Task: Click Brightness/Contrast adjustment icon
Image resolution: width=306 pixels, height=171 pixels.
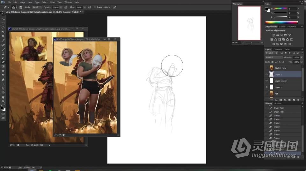Action: [x=273, y=35]
